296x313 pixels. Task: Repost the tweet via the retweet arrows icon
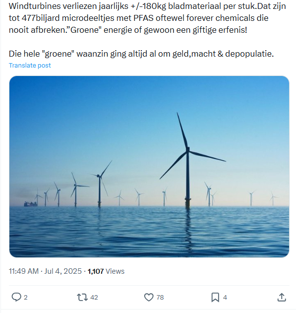(x=82, y=297)
